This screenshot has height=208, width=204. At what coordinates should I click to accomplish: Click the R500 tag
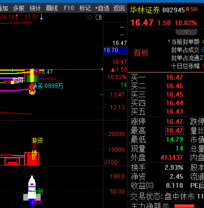pyautogui.click(x=192, y=9)
